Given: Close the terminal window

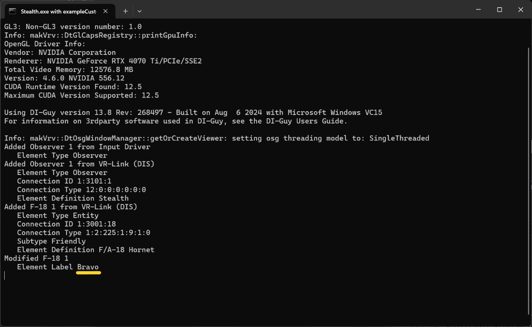Looking at the screenshot, I should (520, 9).
